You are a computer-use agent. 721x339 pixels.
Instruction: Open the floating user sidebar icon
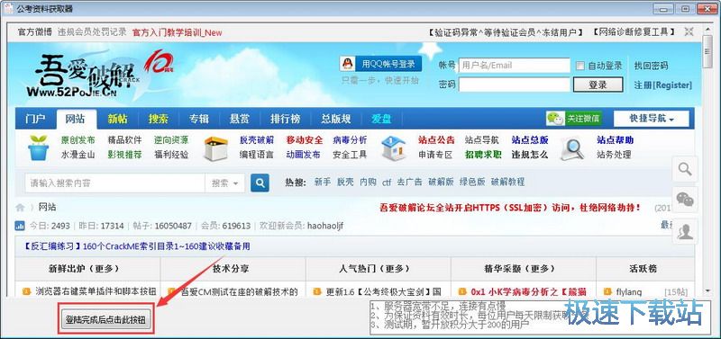685,232
